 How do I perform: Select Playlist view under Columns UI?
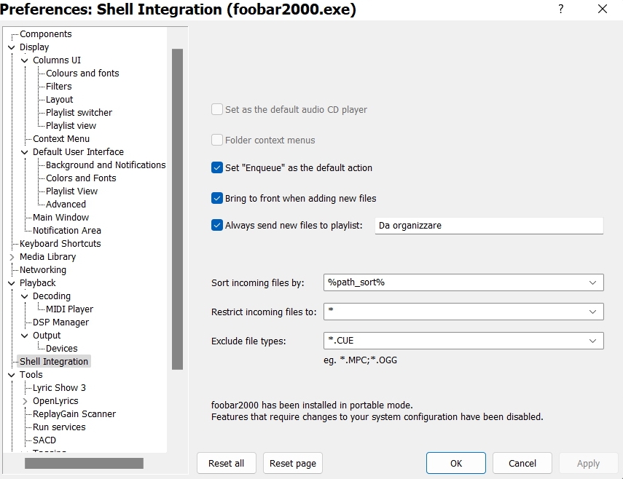point(71,126)
